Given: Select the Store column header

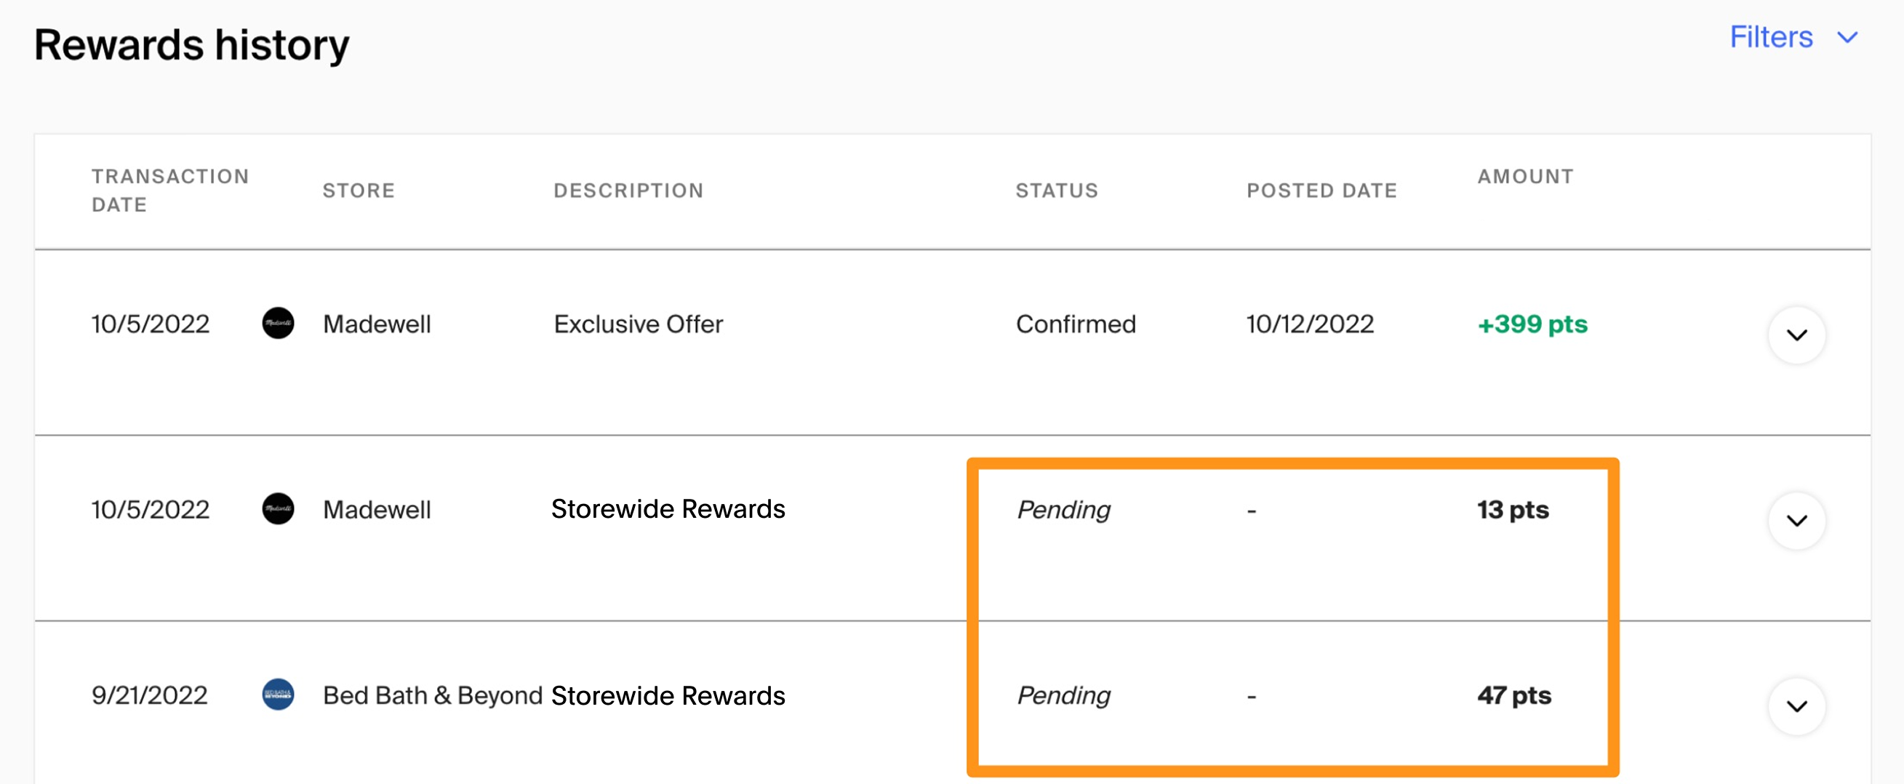Looking at the screenshot, I should click(359, 191).
